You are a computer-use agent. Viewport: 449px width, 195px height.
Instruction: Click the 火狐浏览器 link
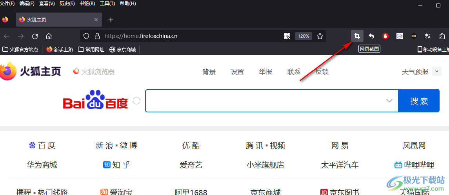point(94,72)
